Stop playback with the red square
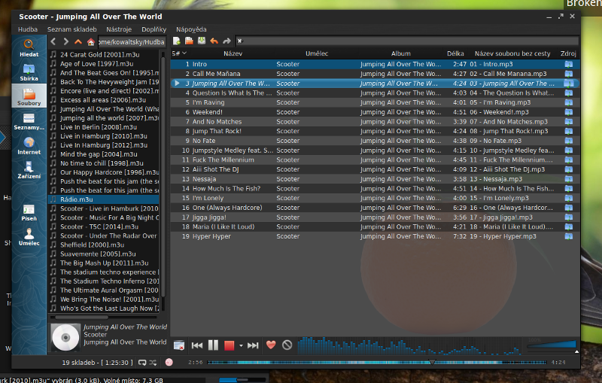 [230, 345]
